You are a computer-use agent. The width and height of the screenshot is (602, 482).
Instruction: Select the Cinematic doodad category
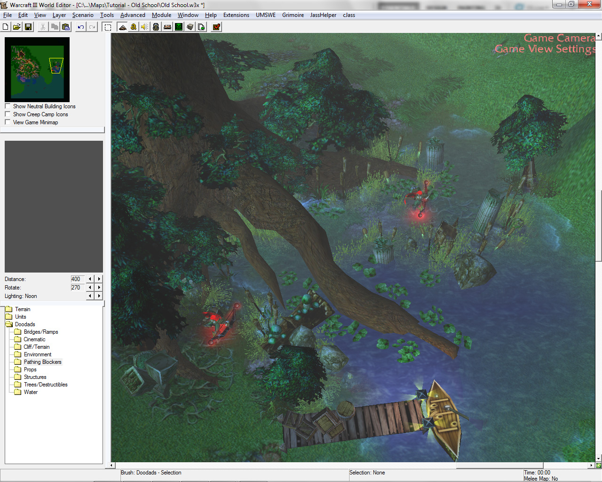point(35,339)
